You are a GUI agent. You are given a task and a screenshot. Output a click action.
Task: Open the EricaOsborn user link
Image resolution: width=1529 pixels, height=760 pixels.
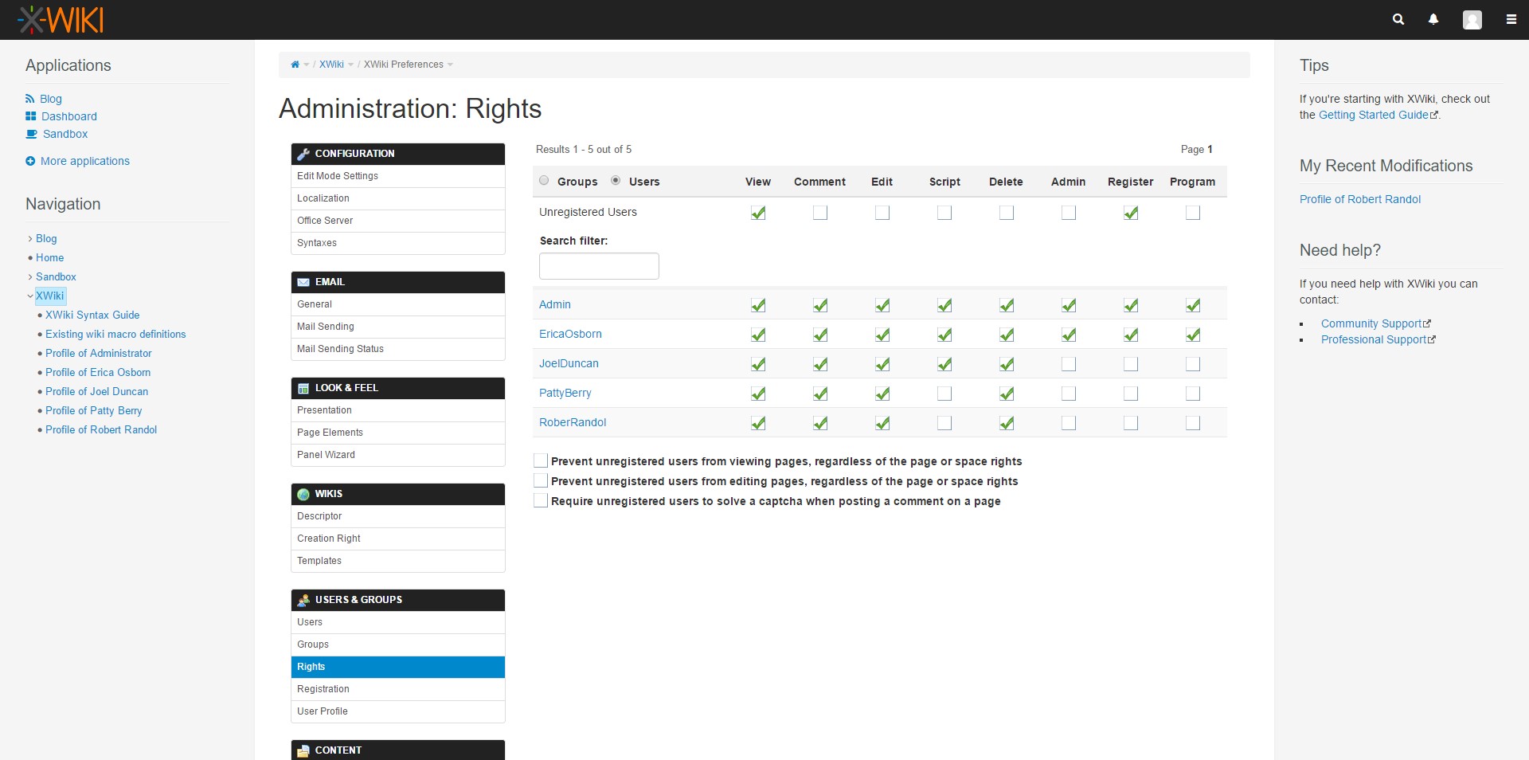(570, 334)
